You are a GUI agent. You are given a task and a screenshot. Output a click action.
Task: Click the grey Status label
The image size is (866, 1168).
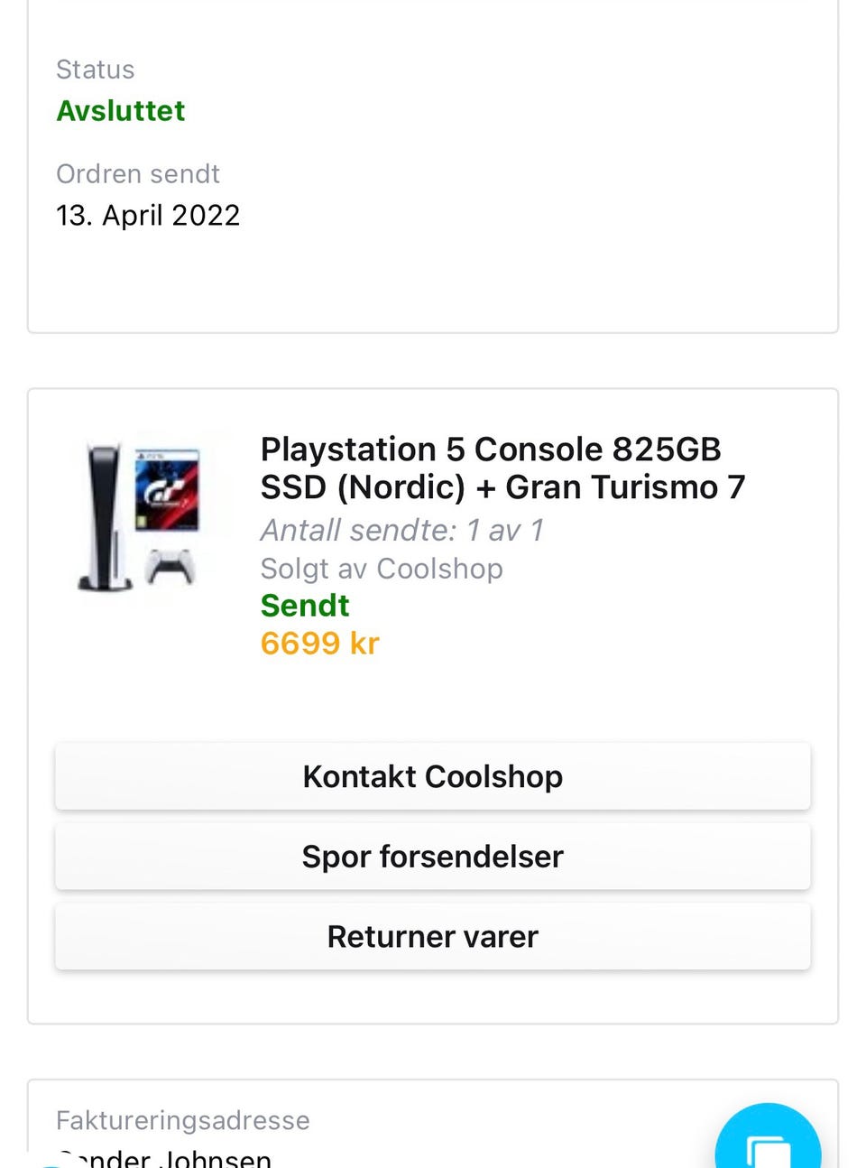[x=95, y=70]
